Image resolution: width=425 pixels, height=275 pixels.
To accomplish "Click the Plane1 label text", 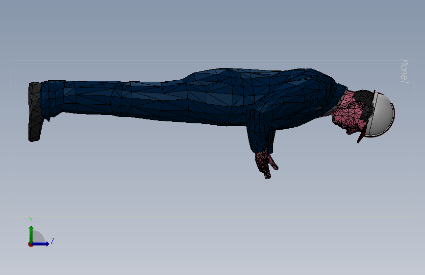I will 404,71.
